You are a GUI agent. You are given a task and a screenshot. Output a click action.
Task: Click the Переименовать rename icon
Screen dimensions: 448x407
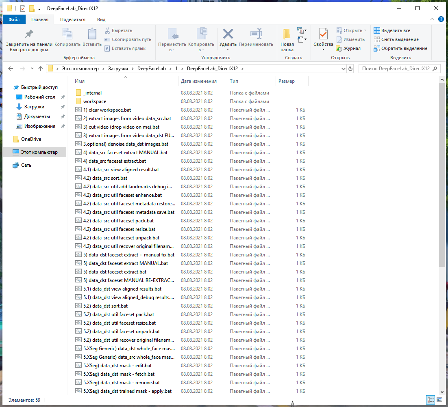(x=256, y=34)
